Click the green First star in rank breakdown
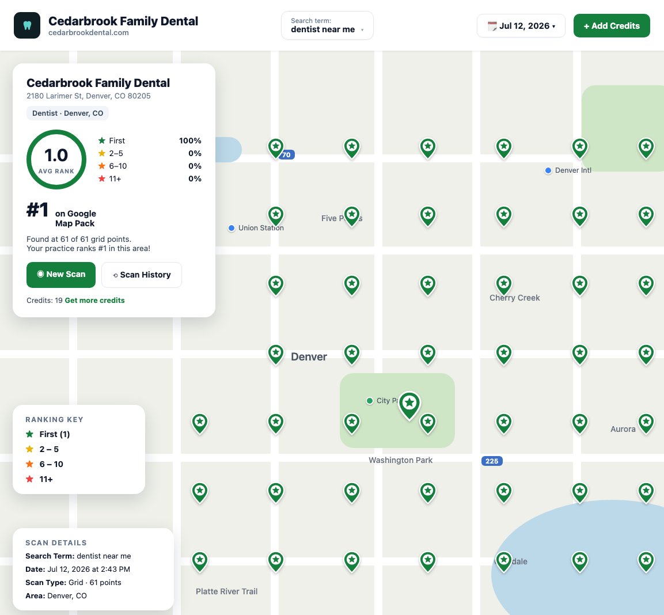Screen dimensions: 664x615 [101, 141]
